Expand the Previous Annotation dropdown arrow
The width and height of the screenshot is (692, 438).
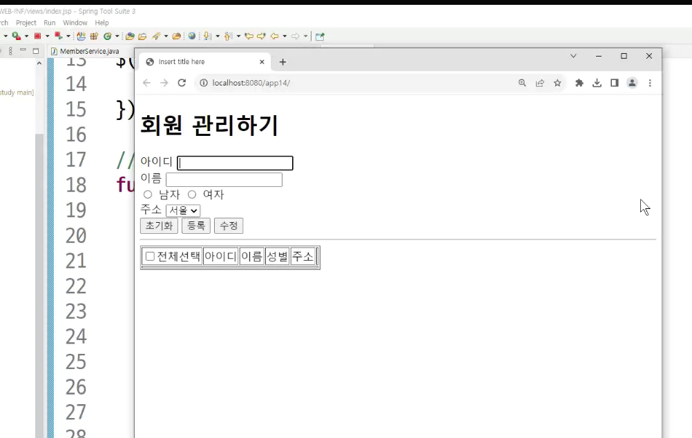[x=238, y=36]
